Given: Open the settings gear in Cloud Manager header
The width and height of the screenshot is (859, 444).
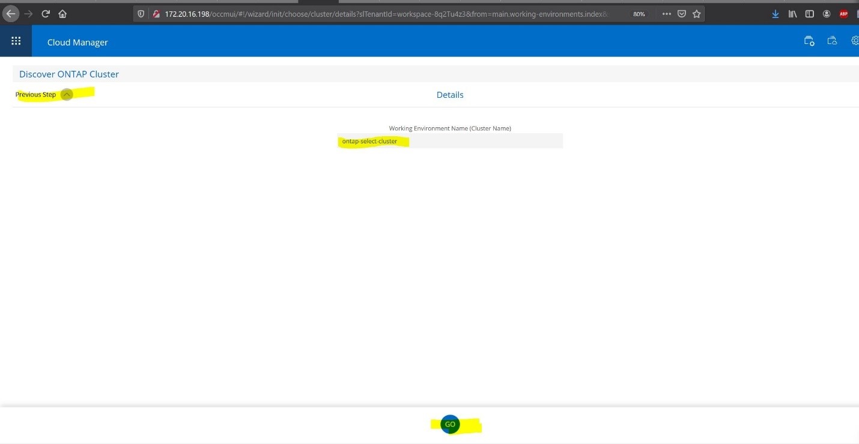Looking at the screenshot, I should [x=855, y=41].
